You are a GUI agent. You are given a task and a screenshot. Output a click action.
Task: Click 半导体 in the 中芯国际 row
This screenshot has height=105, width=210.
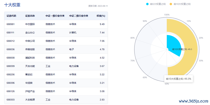click(x=73, y=24)
